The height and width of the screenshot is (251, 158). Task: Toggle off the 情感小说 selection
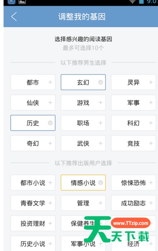point(83,183)
